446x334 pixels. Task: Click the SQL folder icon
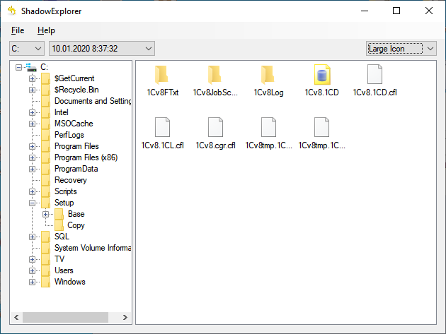coord(45,237)
